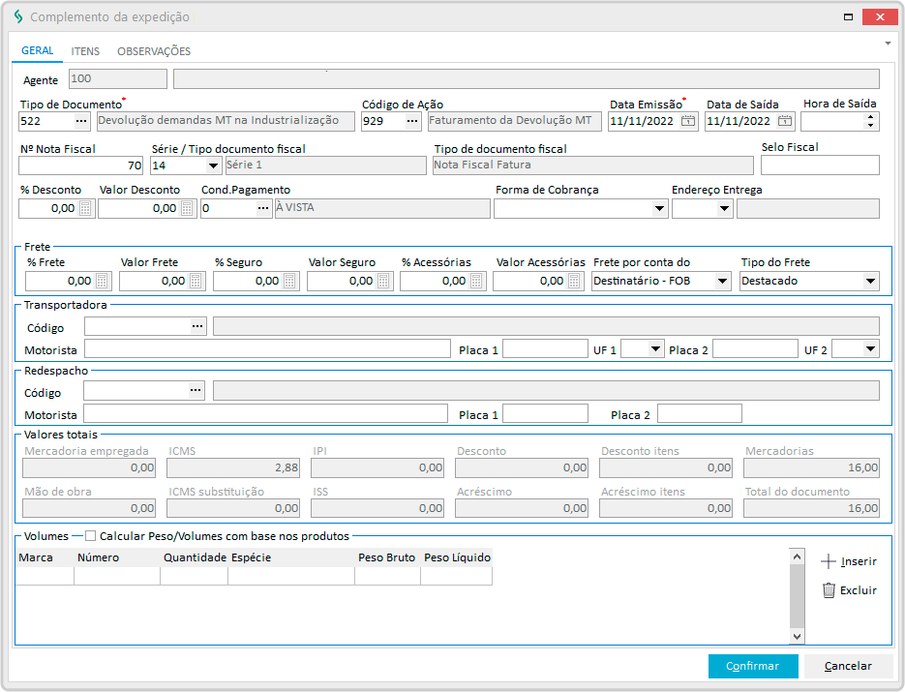This screenshot has height=692, width=905.
Task: Open Data Emissão calendar picker
Action: click(688, 121)
